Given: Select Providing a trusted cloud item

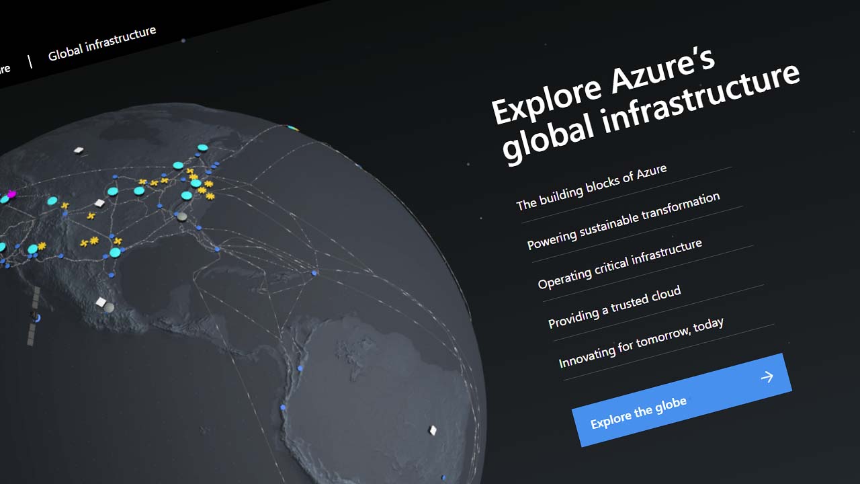Looking at the screenshot, I should [614, 307].
